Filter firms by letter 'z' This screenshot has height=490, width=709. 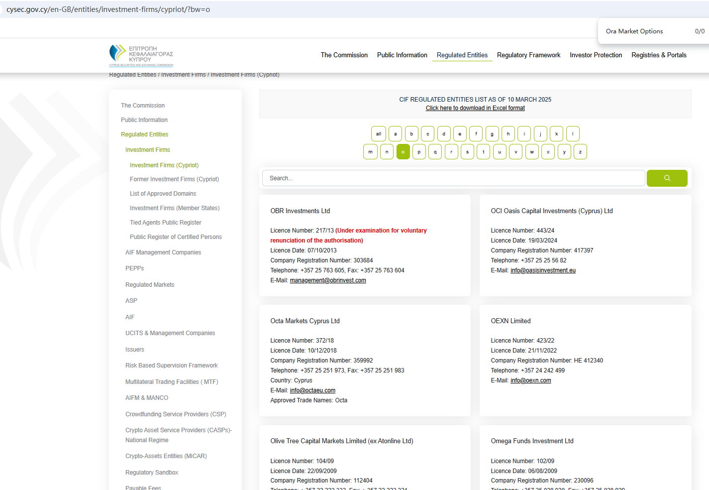(580, 152)
